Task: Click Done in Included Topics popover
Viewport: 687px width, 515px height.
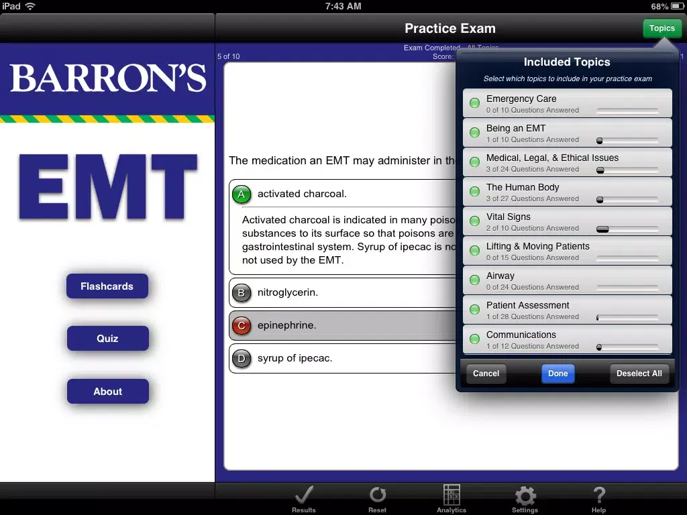Action: coord(558,374)
